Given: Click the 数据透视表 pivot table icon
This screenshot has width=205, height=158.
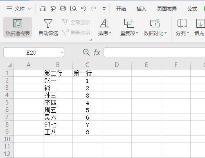Looking at the screenshot, I should (x=18, y=23).
